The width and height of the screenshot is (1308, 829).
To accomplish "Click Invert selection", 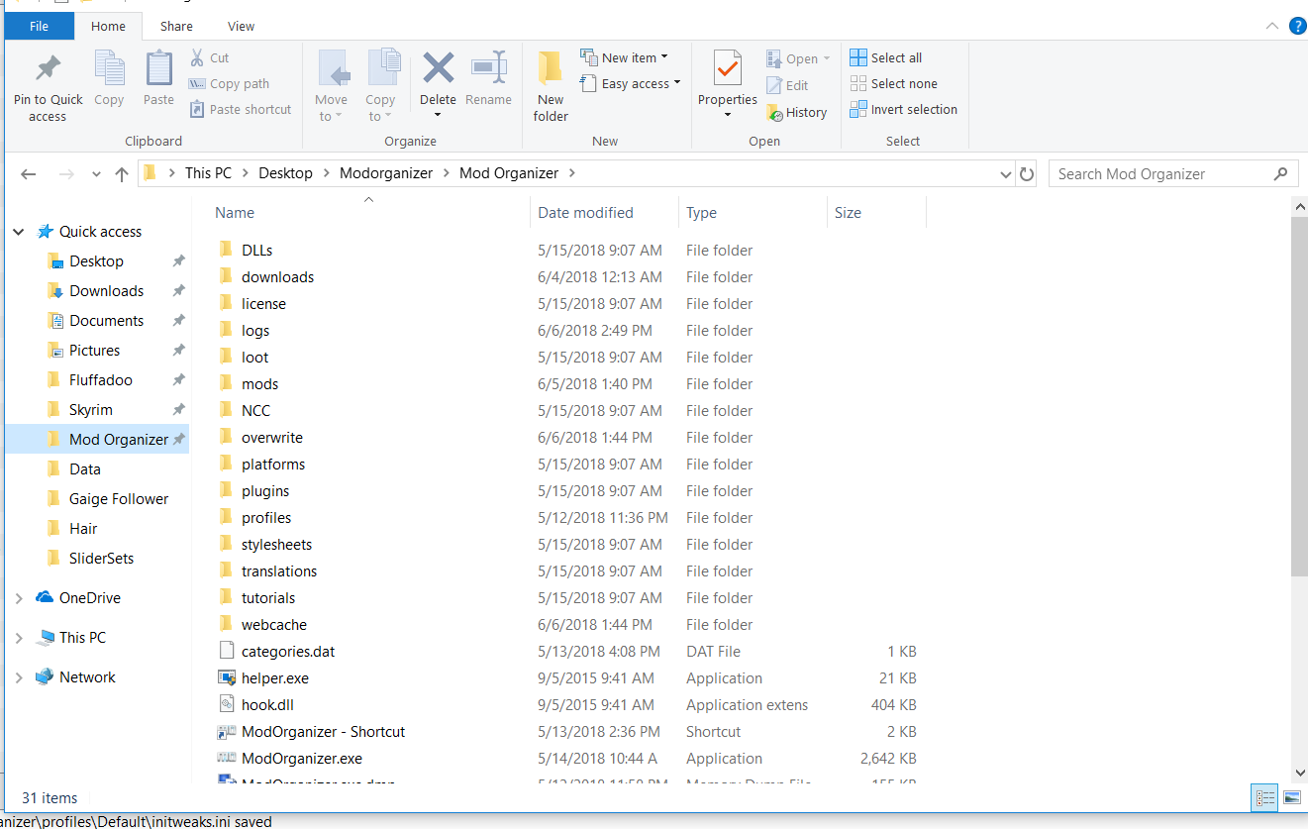I will (x=904, y=110).
